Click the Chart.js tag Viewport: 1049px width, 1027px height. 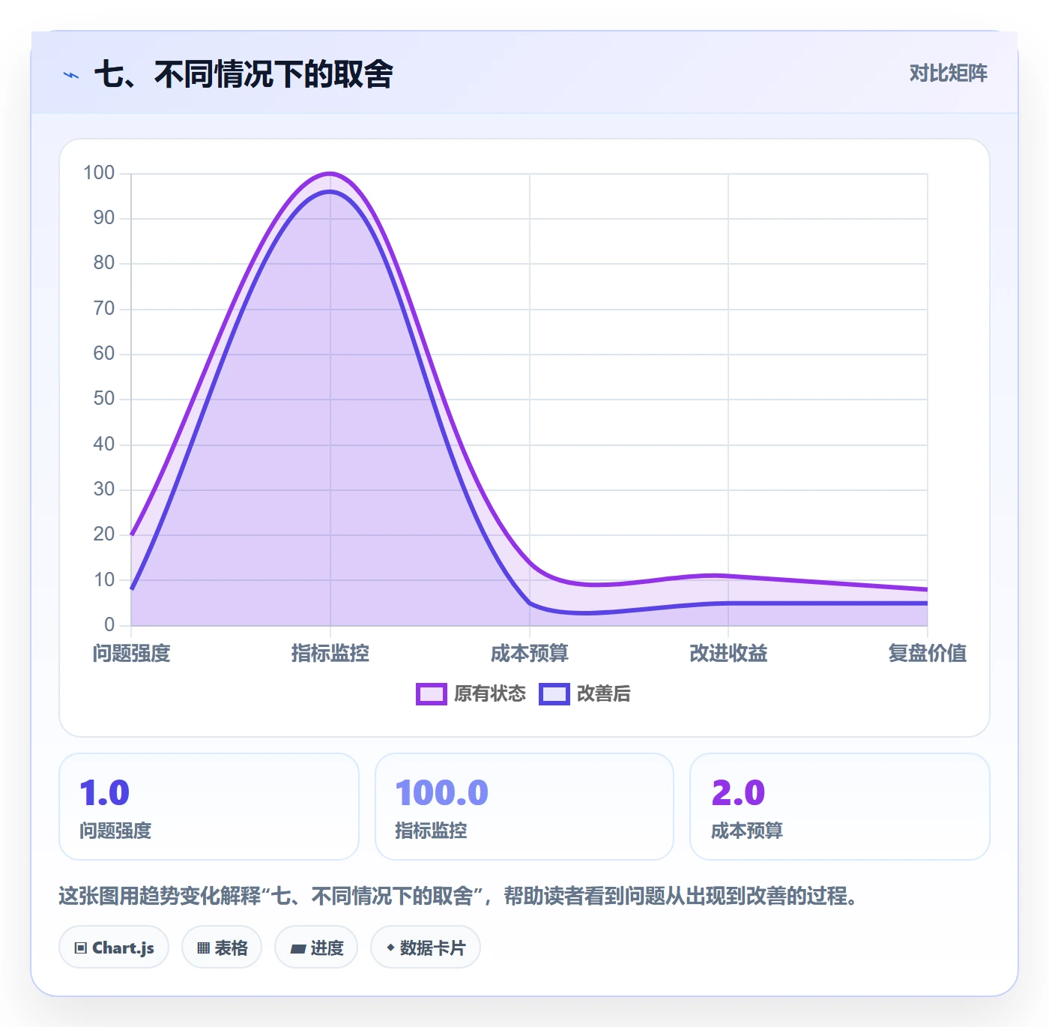pyautogui.click(x=114, y=948)
